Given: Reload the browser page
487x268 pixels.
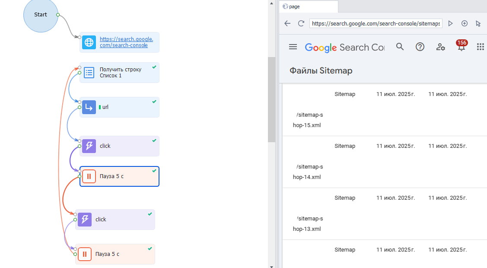Looking at the screenshot, I should [x=301, y=23].
